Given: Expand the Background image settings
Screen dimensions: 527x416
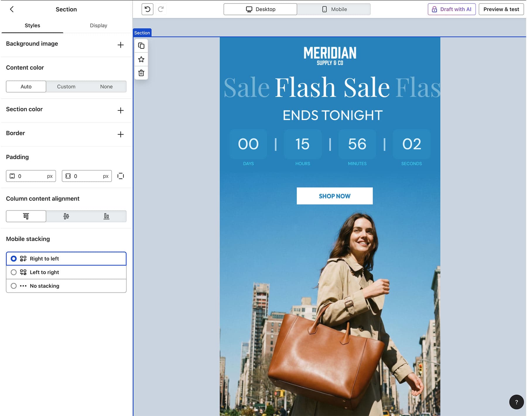Looking at the screenshot, I should pyautogui.click(x=120, y=45).
